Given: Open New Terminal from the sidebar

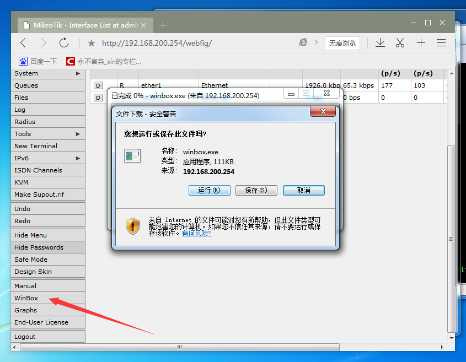Looking at the screenshot, I should 48,146.
